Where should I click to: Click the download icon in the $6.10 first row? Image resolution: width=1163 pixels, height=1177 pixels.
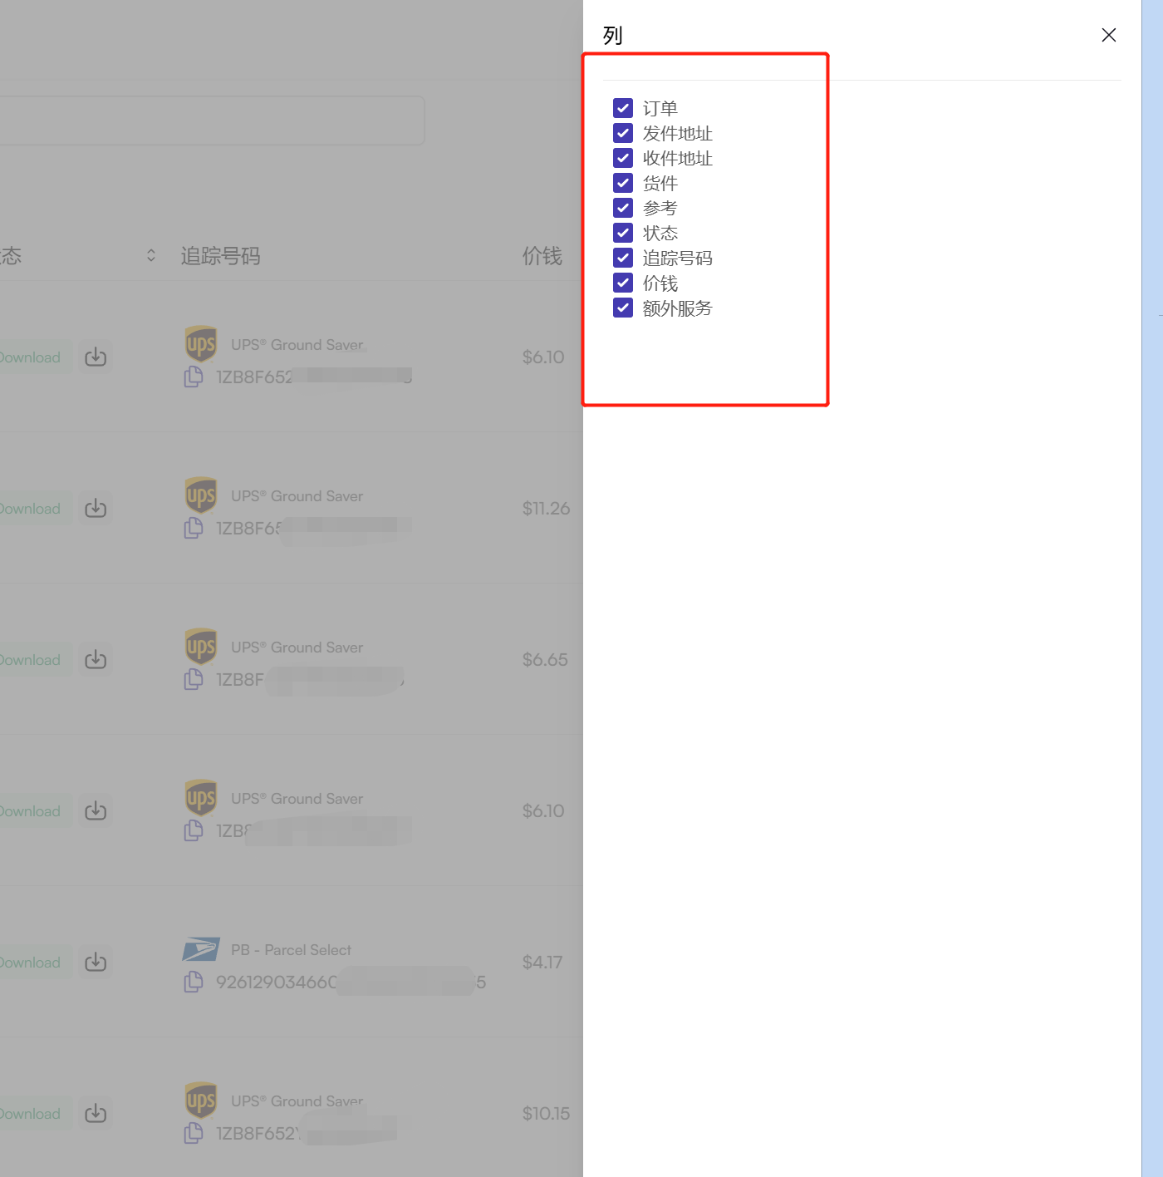[96, 357]
